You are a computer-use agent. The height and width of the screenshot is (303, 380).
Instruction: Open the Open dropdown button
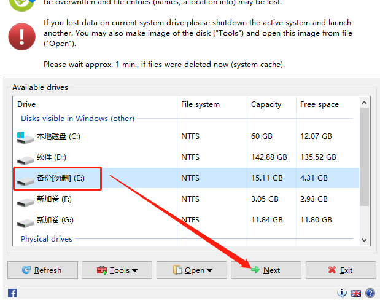192,270
